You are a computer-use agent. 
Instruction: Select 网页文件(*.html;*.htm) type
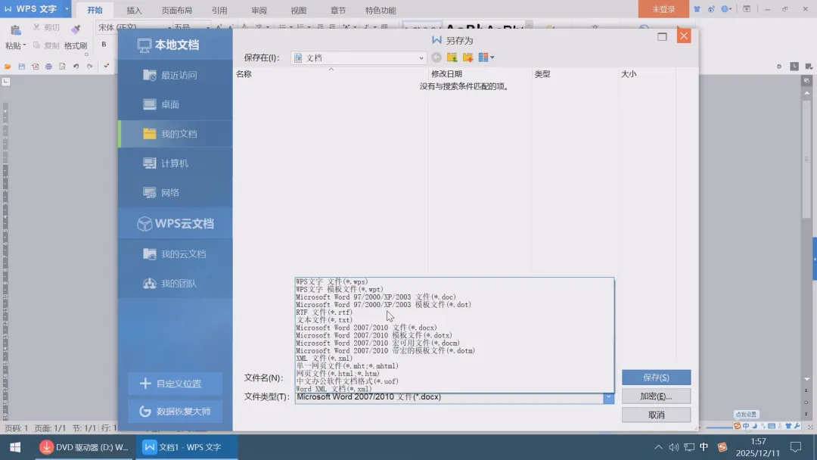(337, 374)
